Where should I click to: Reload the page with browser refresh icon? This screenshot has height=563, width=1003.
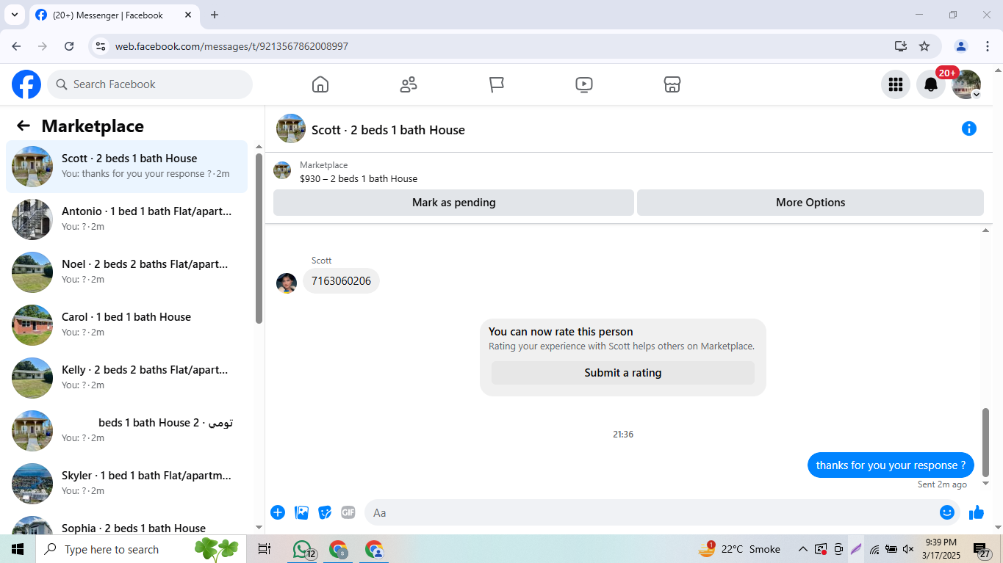tap(69, 46)
